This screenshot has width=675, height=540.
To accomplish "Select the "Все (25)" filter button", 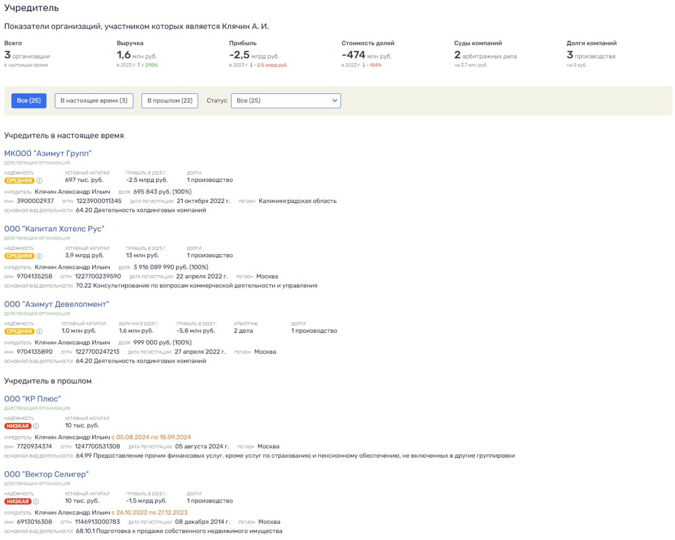I will click(x=29, y=101).
